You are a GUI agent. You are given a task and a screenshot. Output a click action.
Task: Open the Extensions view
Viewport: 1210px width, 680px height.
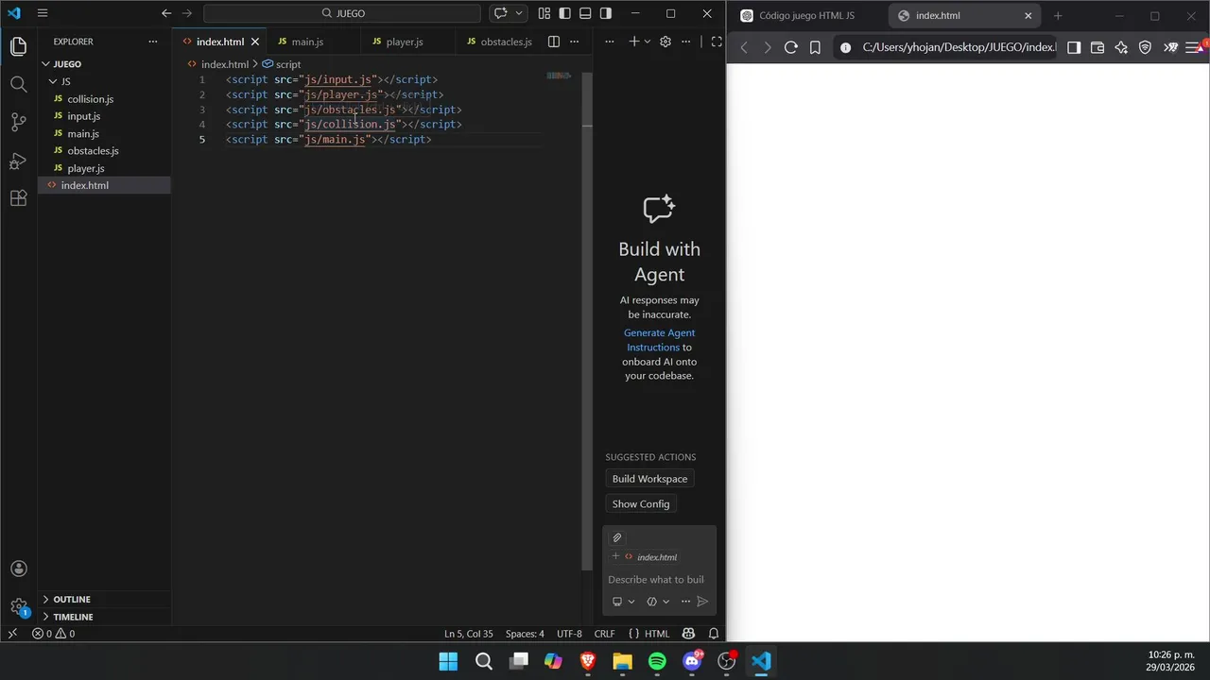(x=18, y=198)
